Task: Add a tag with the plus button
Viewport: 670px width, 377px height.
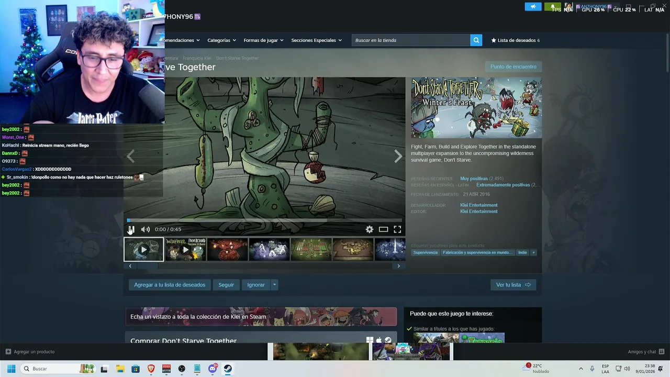Action: pyautogui.click(x=533, y=252)
